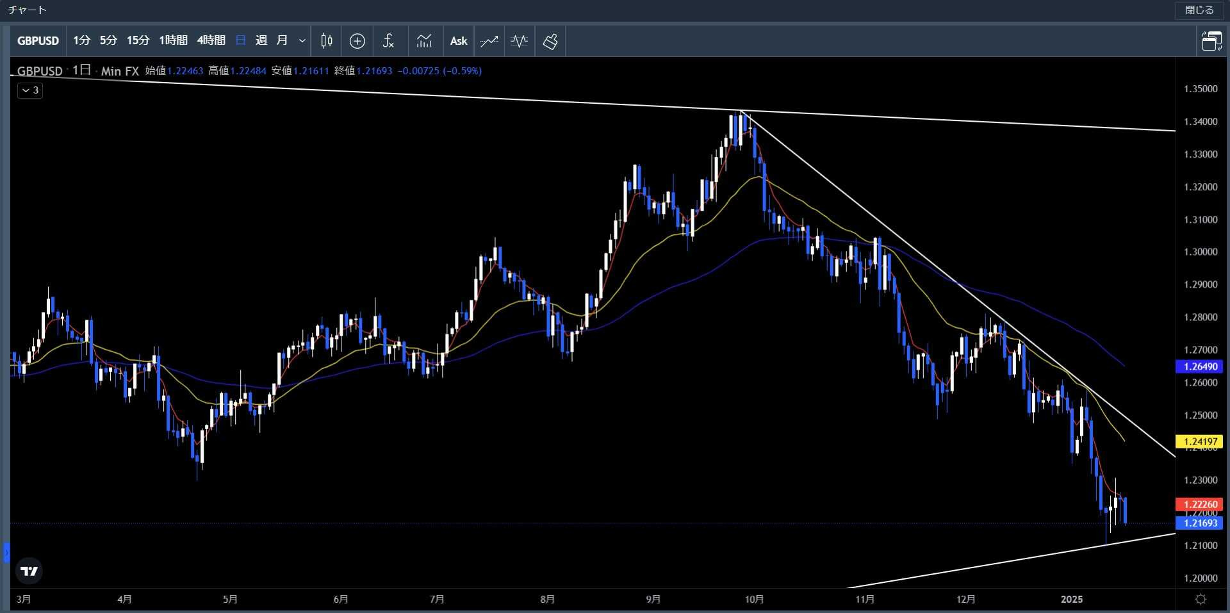Open the trend line drawing tool icon
Image resolution: width=1230 pixels, height=613 pixels.
click(489, 41)
